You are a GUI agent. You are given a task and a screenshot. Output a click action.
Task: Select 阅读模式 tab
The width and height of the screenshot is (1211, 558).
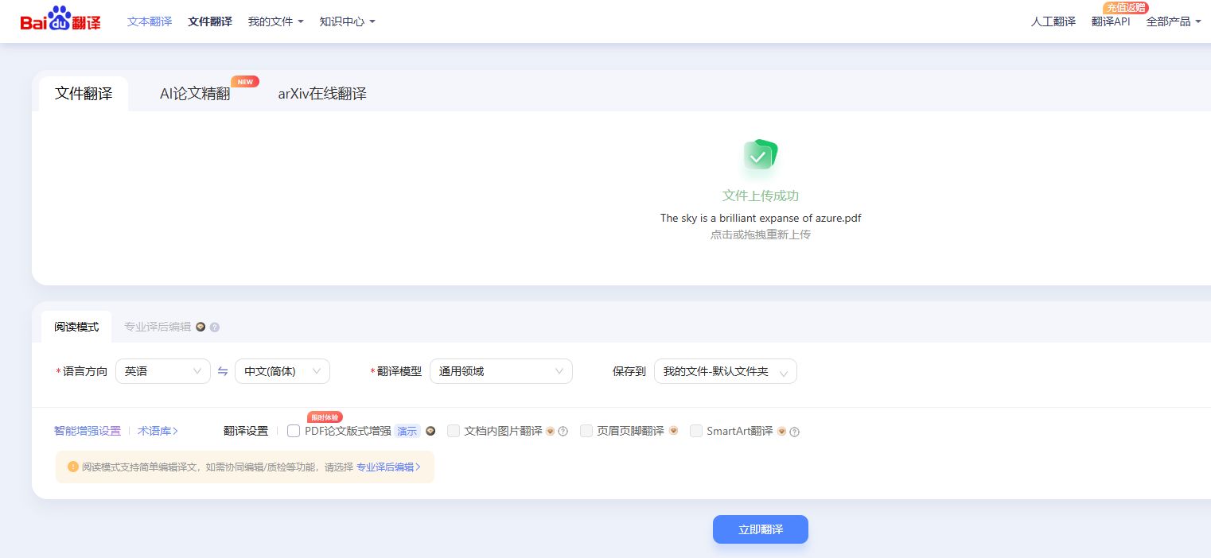[76, 327]
